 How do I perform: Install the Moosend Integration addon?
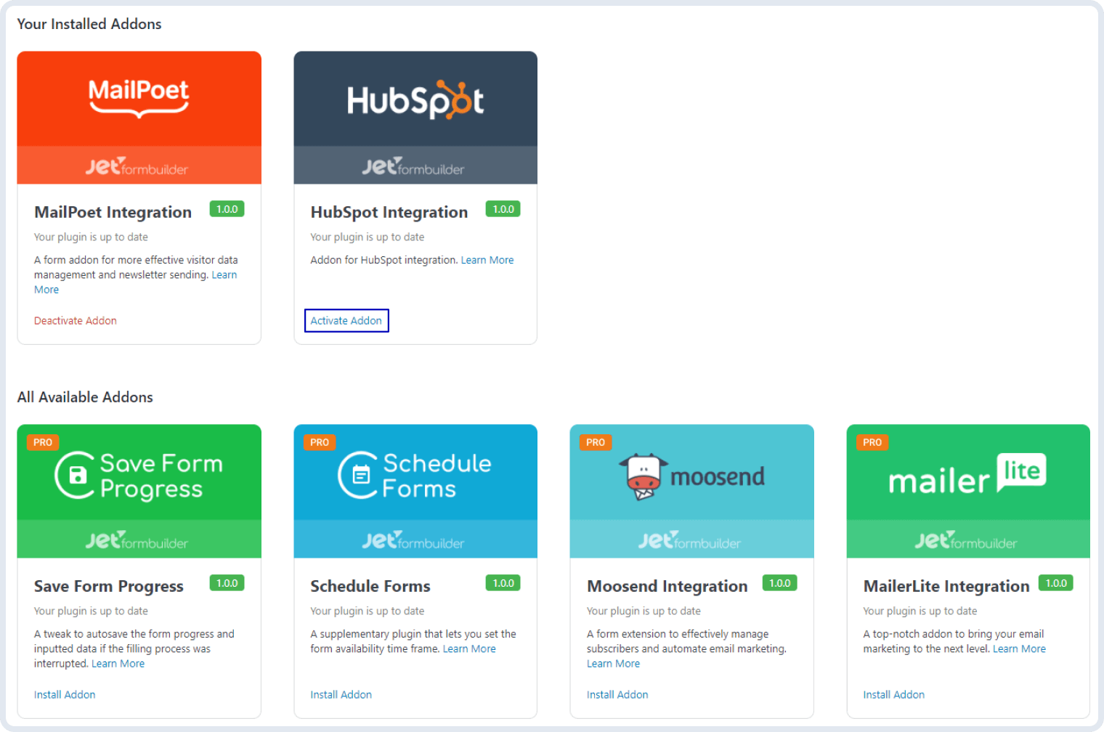pyautogui.click(x=617, y=694)
